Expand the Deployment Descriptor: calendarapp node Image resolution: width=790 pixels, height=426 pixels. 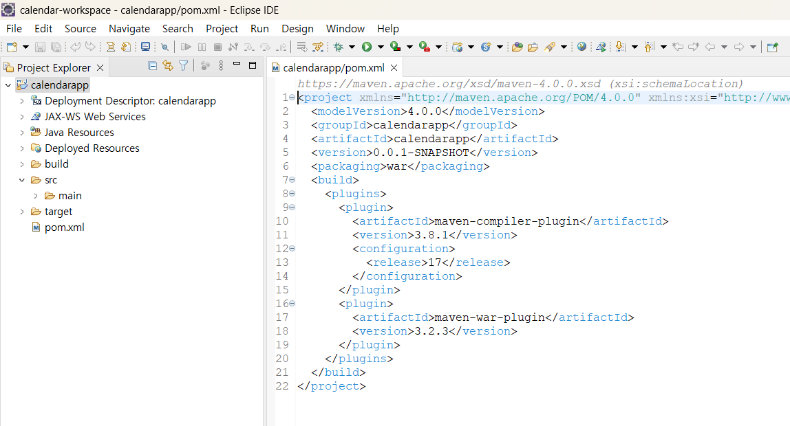pyautogui.click(x=21, y=101)
